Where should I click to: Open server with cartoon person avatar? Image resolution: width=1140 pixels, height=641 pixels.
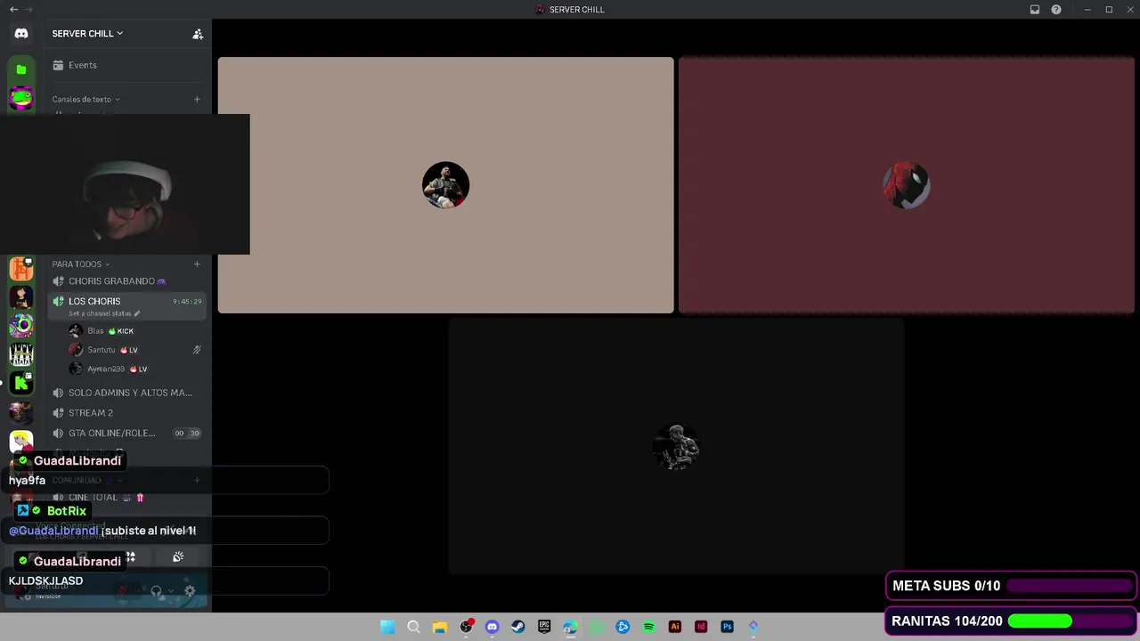pyautogui.click(x=21, y=297)
